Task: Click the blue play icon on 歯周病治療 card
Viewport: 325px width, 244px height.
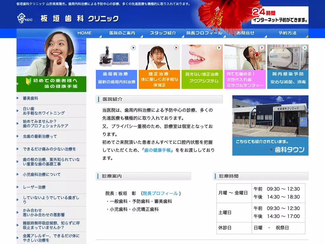Action: (133, 48)
